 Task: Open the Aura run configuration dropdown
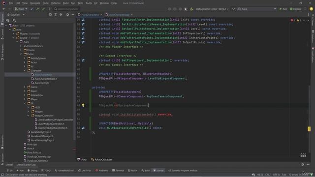[257, 9]
